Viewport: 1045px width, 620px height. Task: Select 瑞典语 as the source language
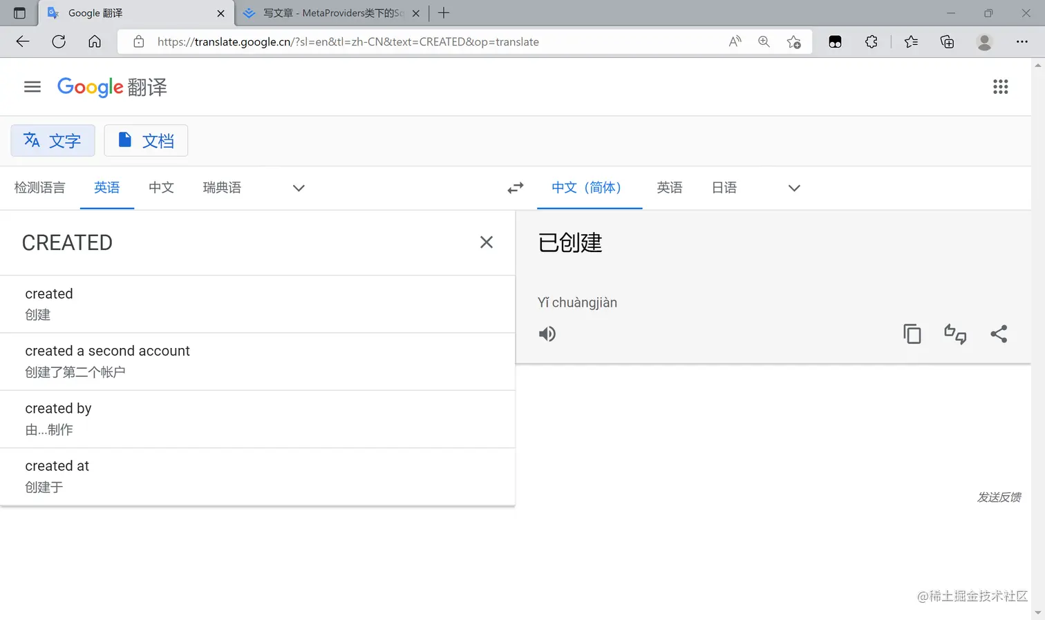click(x=222, y=188)
